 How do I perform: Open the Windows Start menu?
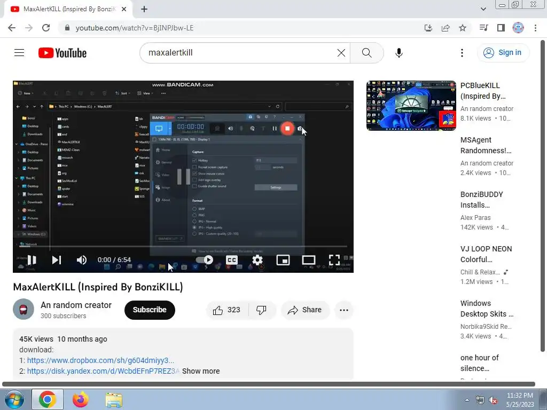click(14, 399)
